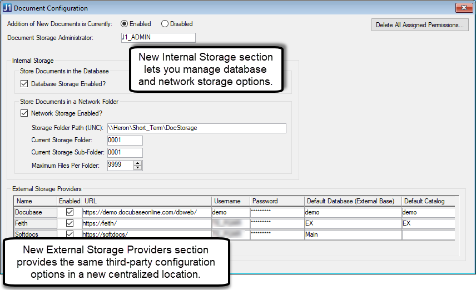This screenshot has width=476, height=290.
Task: Click the https://feith/ URL cell
Action: pos(147,223)
